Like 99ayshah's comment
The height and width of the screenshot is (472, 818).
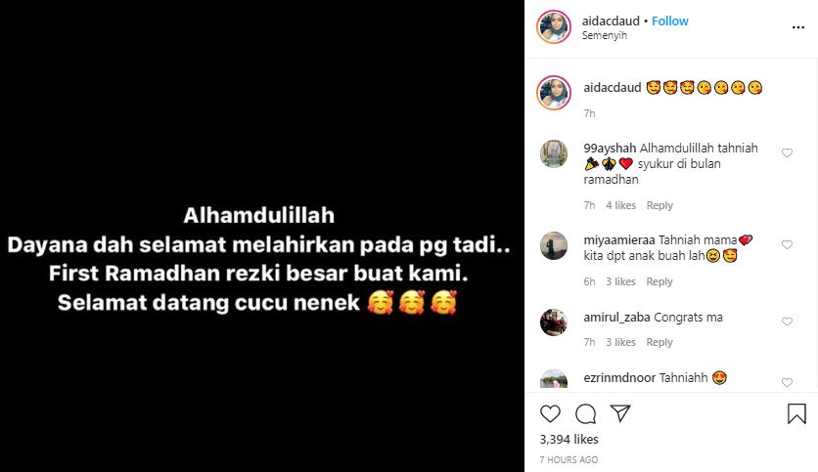pyautogui.click(x=787, y=152)
